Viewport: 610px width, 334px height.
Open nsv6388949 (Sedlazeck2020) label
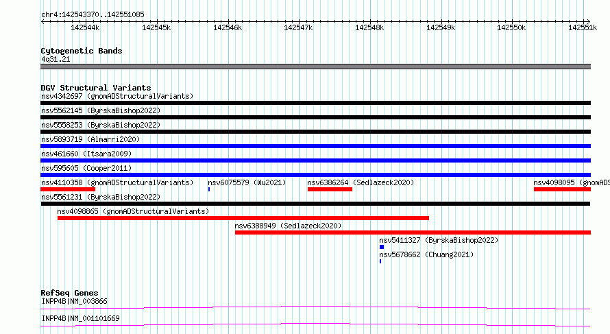[288, 226]
